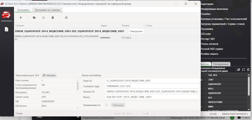
Task: Select Прошивка in background menu
Action: pyautogui.click(x=207, y=29)
